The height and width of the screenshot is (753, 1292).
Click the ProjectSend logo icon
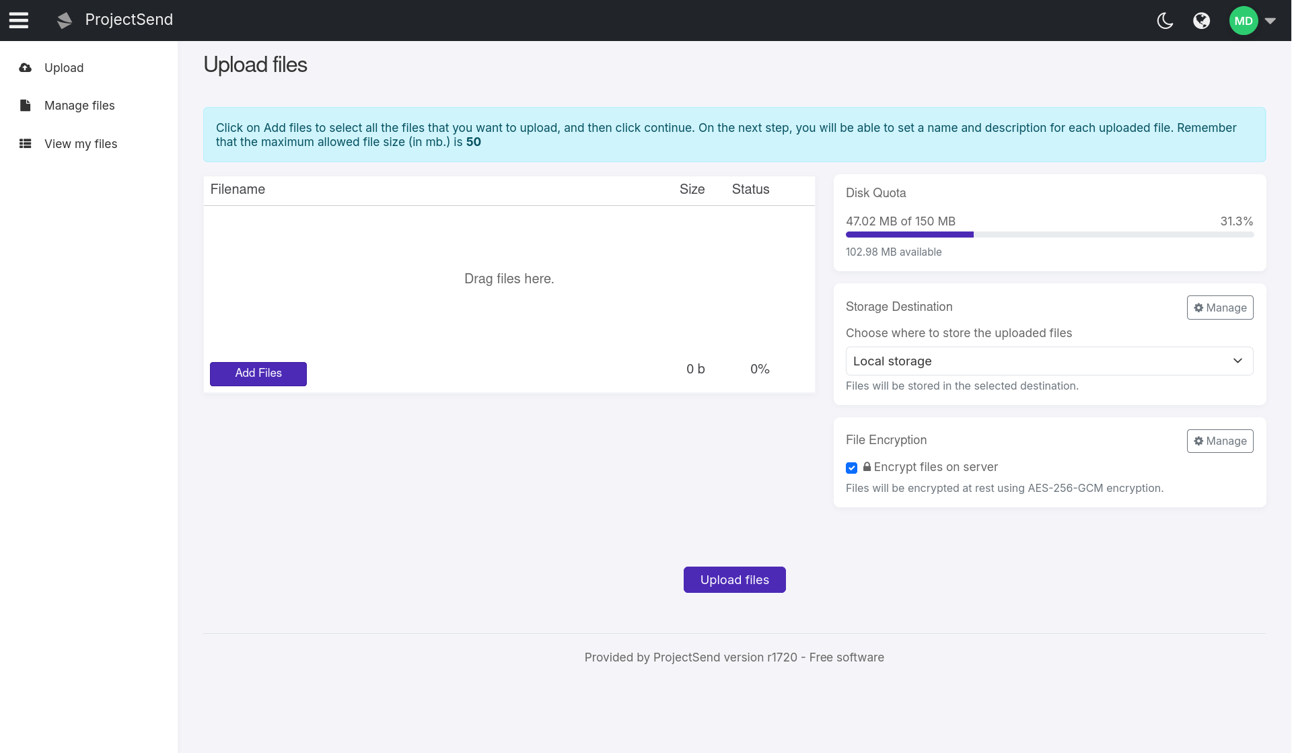[x=64, y=20]
